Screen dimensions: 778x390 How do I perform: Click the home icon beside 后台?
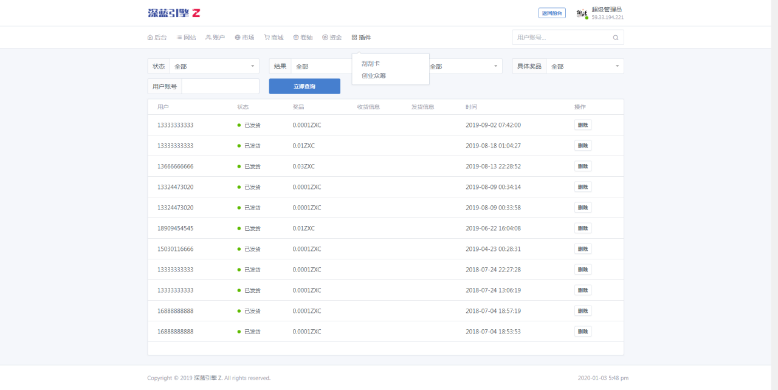coord(150,37)
